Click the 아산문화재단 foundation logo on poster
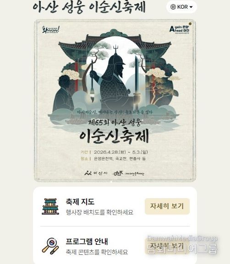 tap(128, 173)
